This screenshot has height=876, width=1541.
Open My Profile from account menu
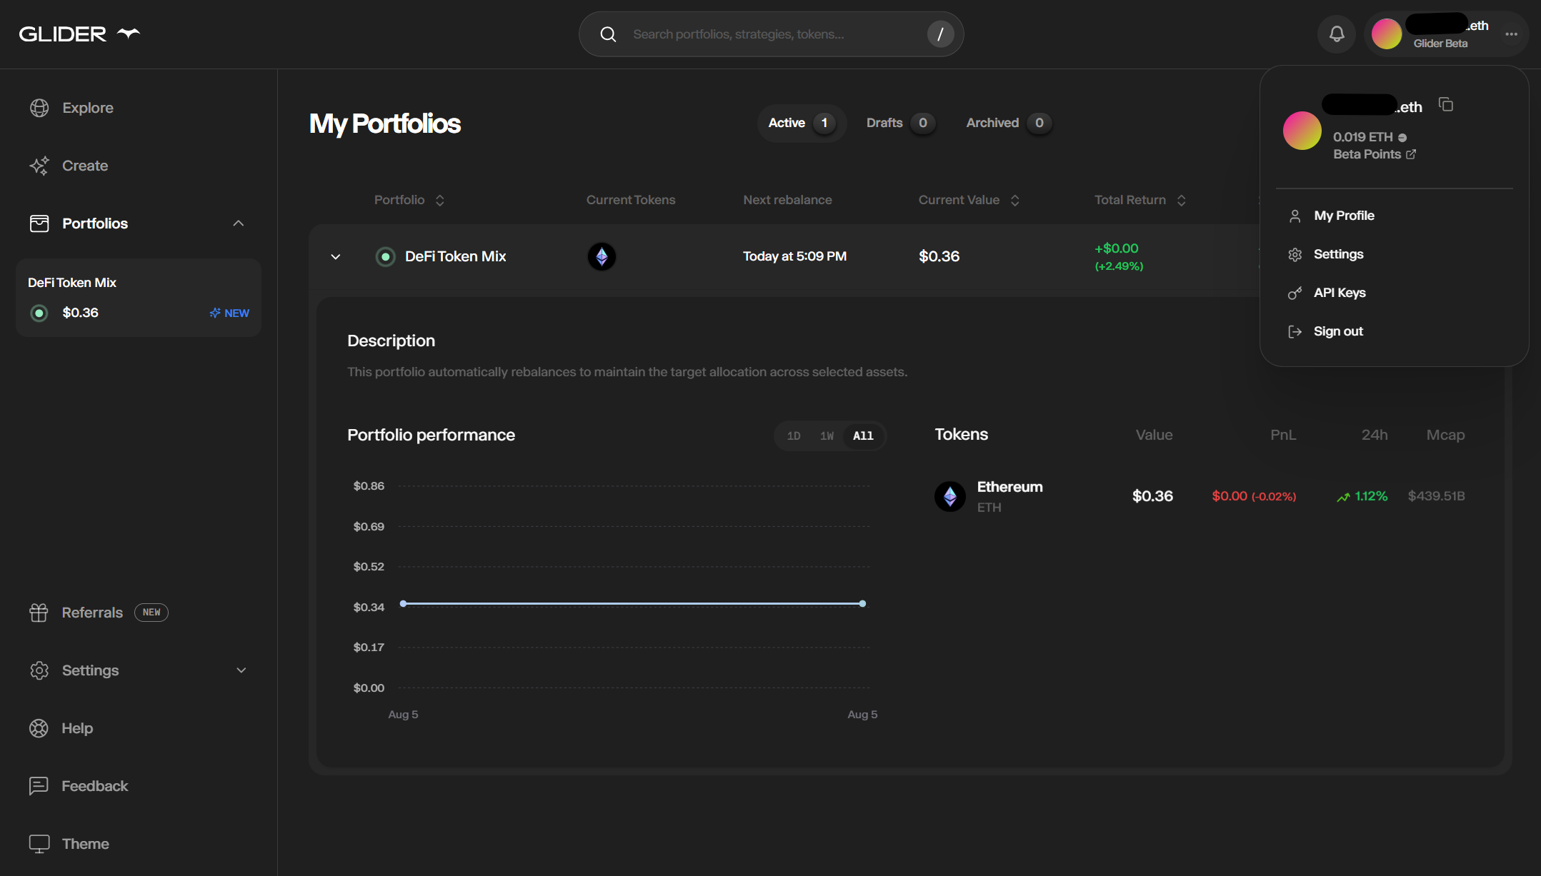pos(1344,216)
